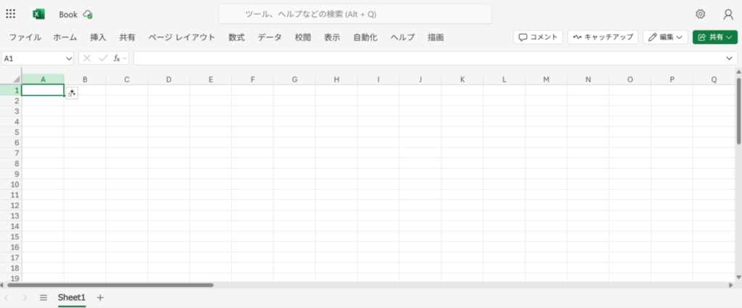
Task: Click the next sheet arrow
Action: 25,298
